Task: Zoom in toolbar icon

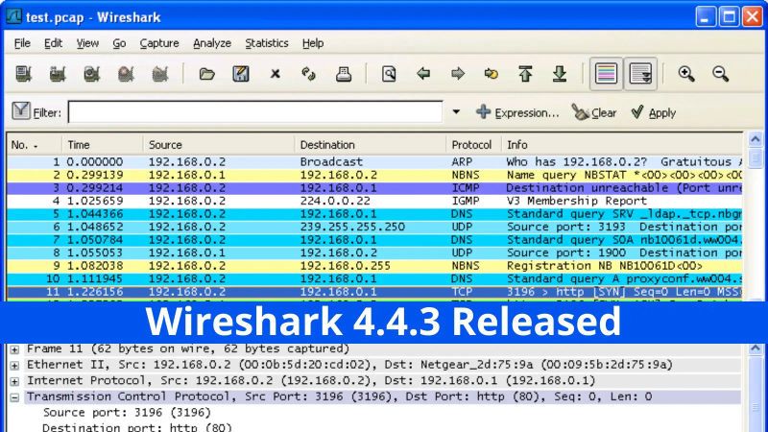Action: pyautogui.click(x=686, y=74)
